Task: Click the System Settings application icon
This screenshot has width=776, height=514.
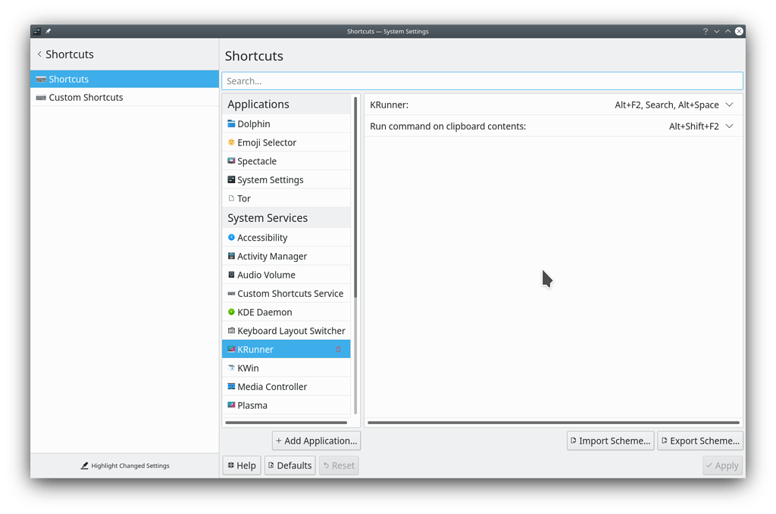Action: pos(230,179)
